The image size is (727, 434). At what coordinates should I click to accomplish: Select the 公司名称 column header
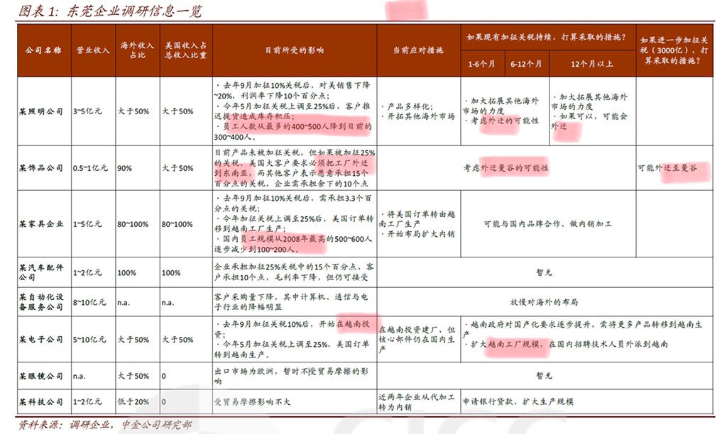coord(43,48)
